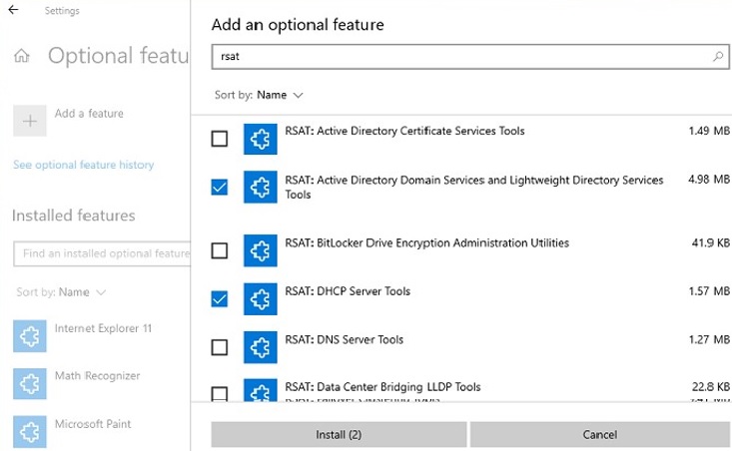
Task: Click the Settings back arrow
Action: point(13,11)
